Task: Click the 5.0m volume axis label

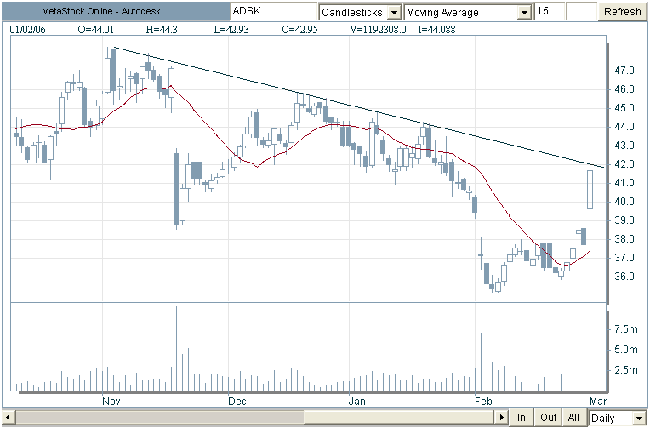Action: tap(626, 350)
